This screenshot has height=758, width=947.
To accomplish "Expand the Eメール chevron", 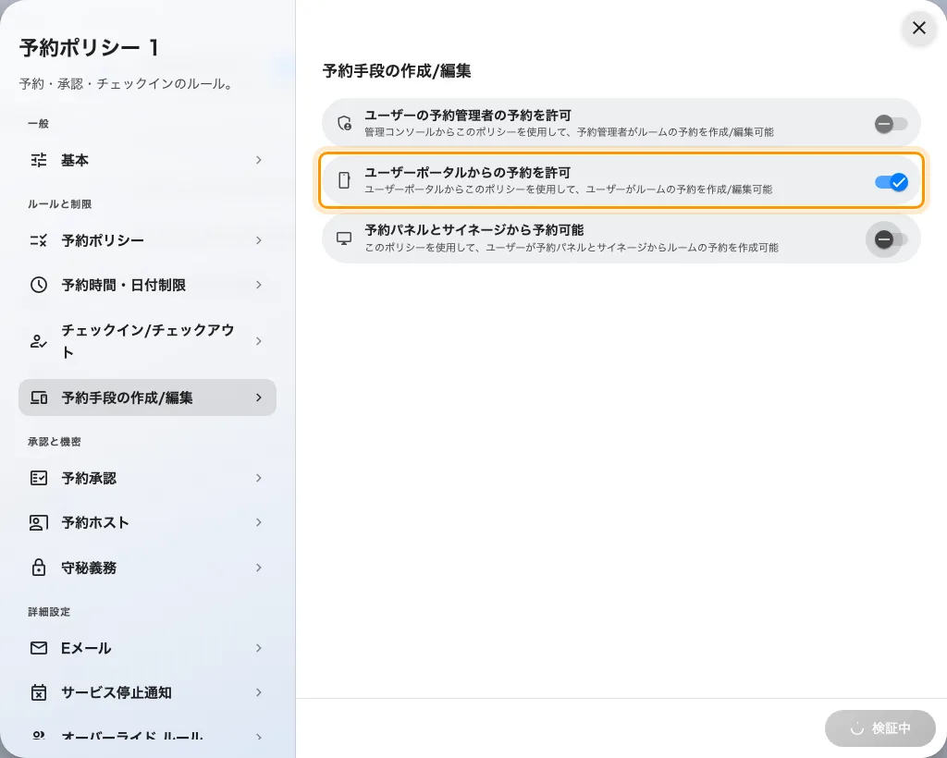I will click(259, 648).
